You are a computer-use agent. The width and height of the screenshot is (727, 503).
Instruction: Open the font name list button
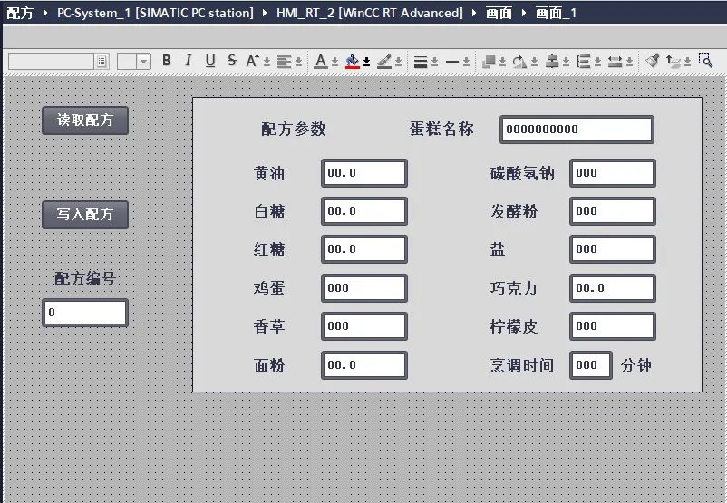click(102, 62)
